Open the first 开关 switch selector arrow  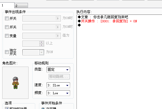58,19
